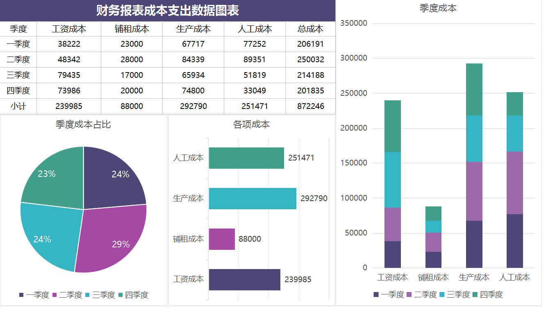The image size is (555, 326).
Task: Click the teal segment of 工资成本 column
Action: (393, 180)
